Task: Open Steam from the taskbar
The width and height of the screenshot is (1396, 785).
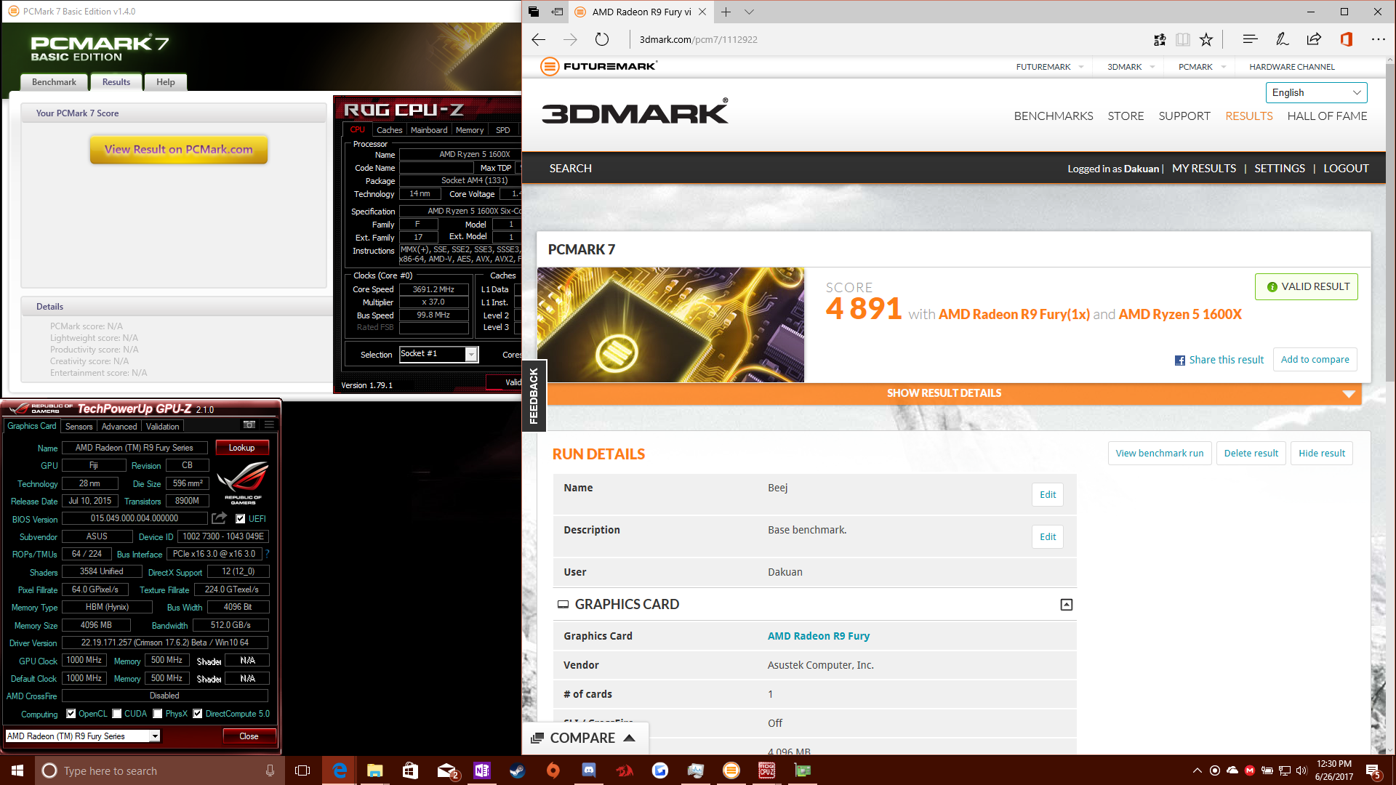Action: (517, 770)
